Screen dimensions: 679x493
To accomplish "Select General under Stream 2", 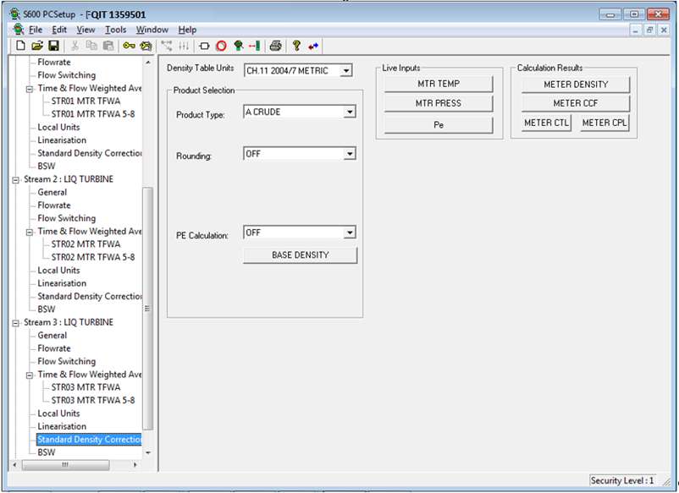I will point(52,193).
